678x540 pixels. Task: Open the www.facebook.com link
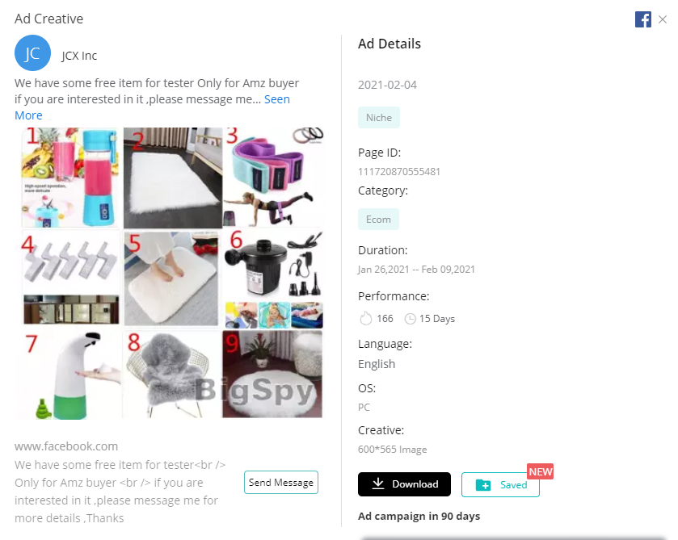tap(66, 446)
